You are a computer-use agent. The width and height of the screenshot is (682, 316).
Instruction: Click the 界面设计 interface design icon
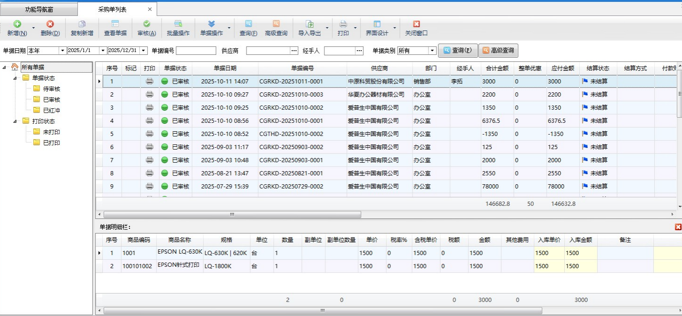[x=377, y=24]
